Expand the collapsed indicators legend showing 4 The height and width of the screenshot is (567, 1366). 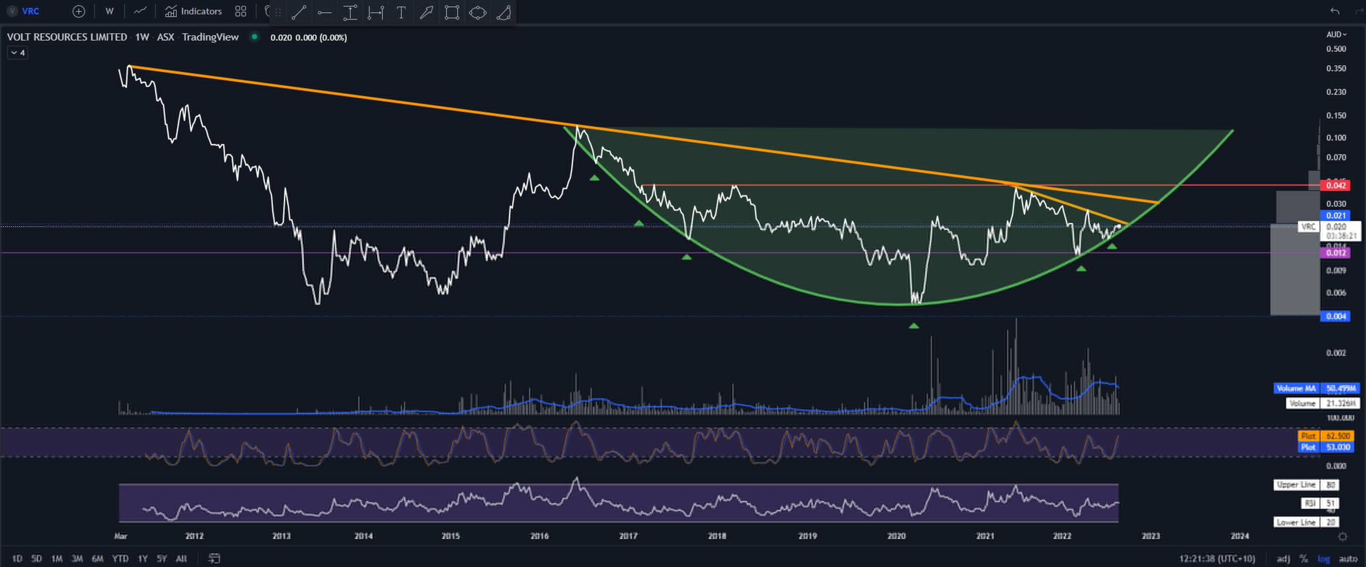[x=18, y=52]
